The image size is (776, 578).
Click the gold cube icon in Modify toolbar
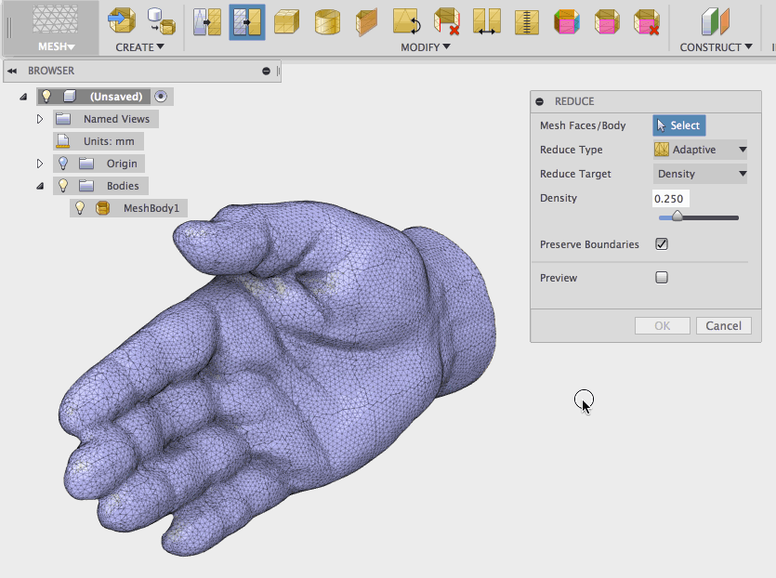pyautogui.click(x=287, y=21)
